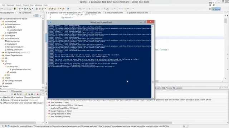
Task: Maximize the Package Explorer view
Action: click(43, 12)
